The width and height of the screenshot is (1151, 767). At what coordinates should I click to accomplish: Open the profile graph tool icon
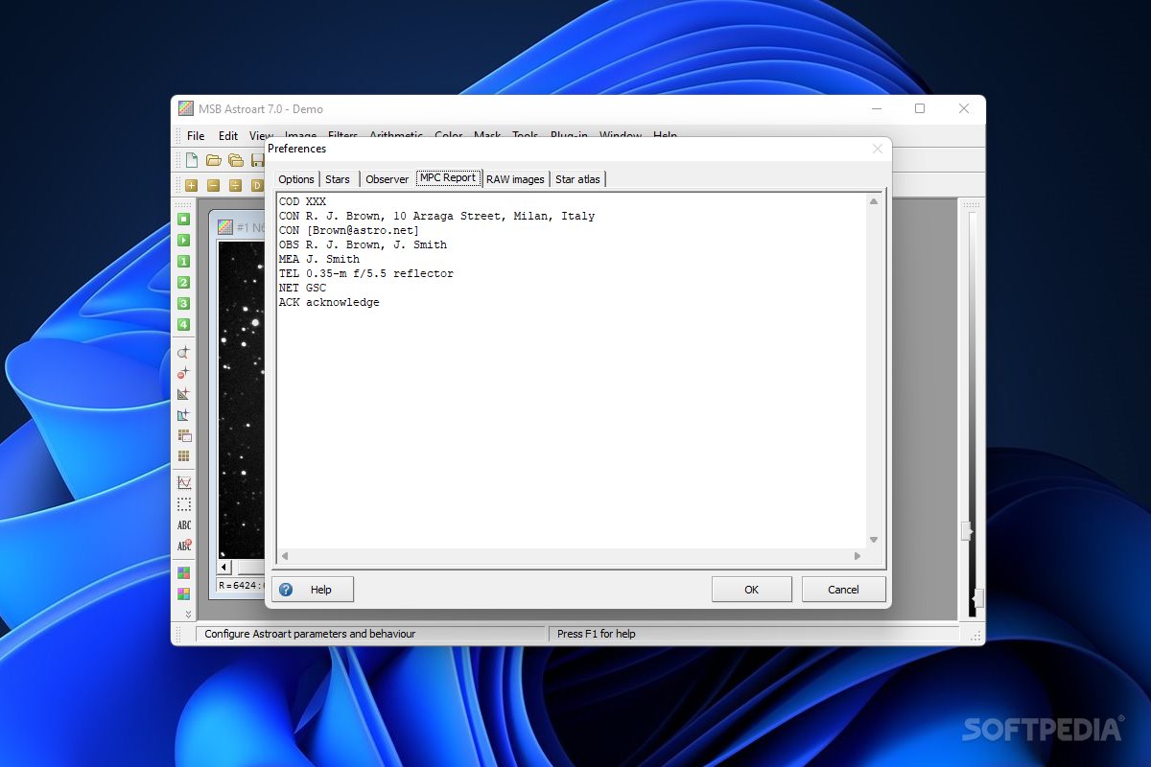point(183,483)
